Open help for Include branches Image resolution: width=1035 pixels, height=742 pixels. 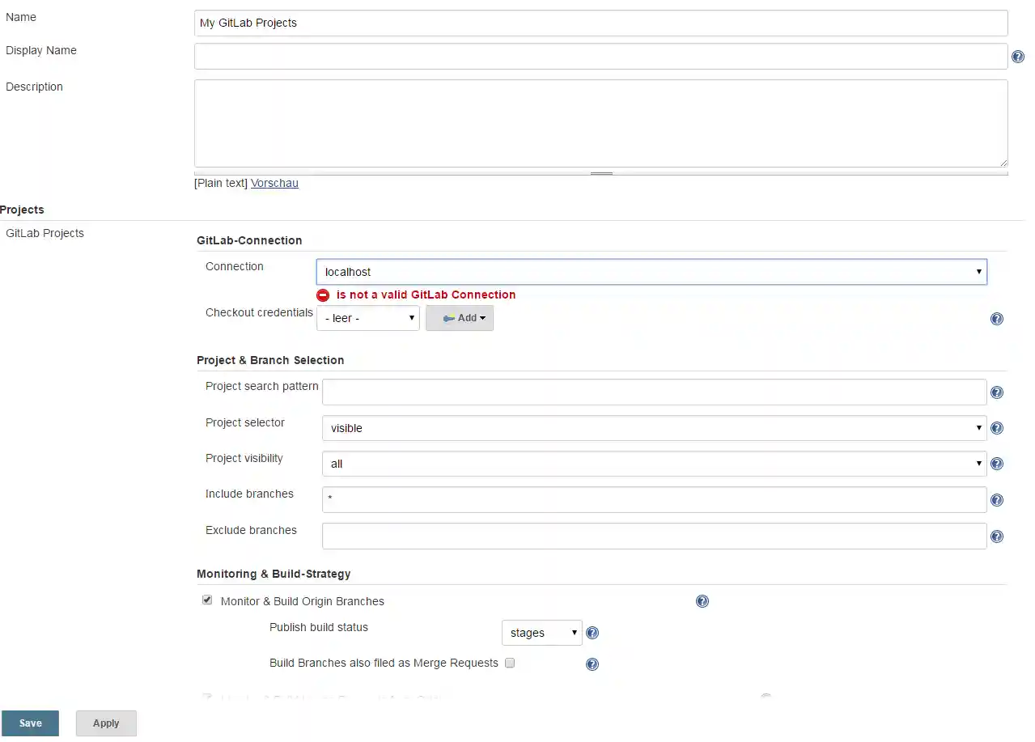coord(997,499)
